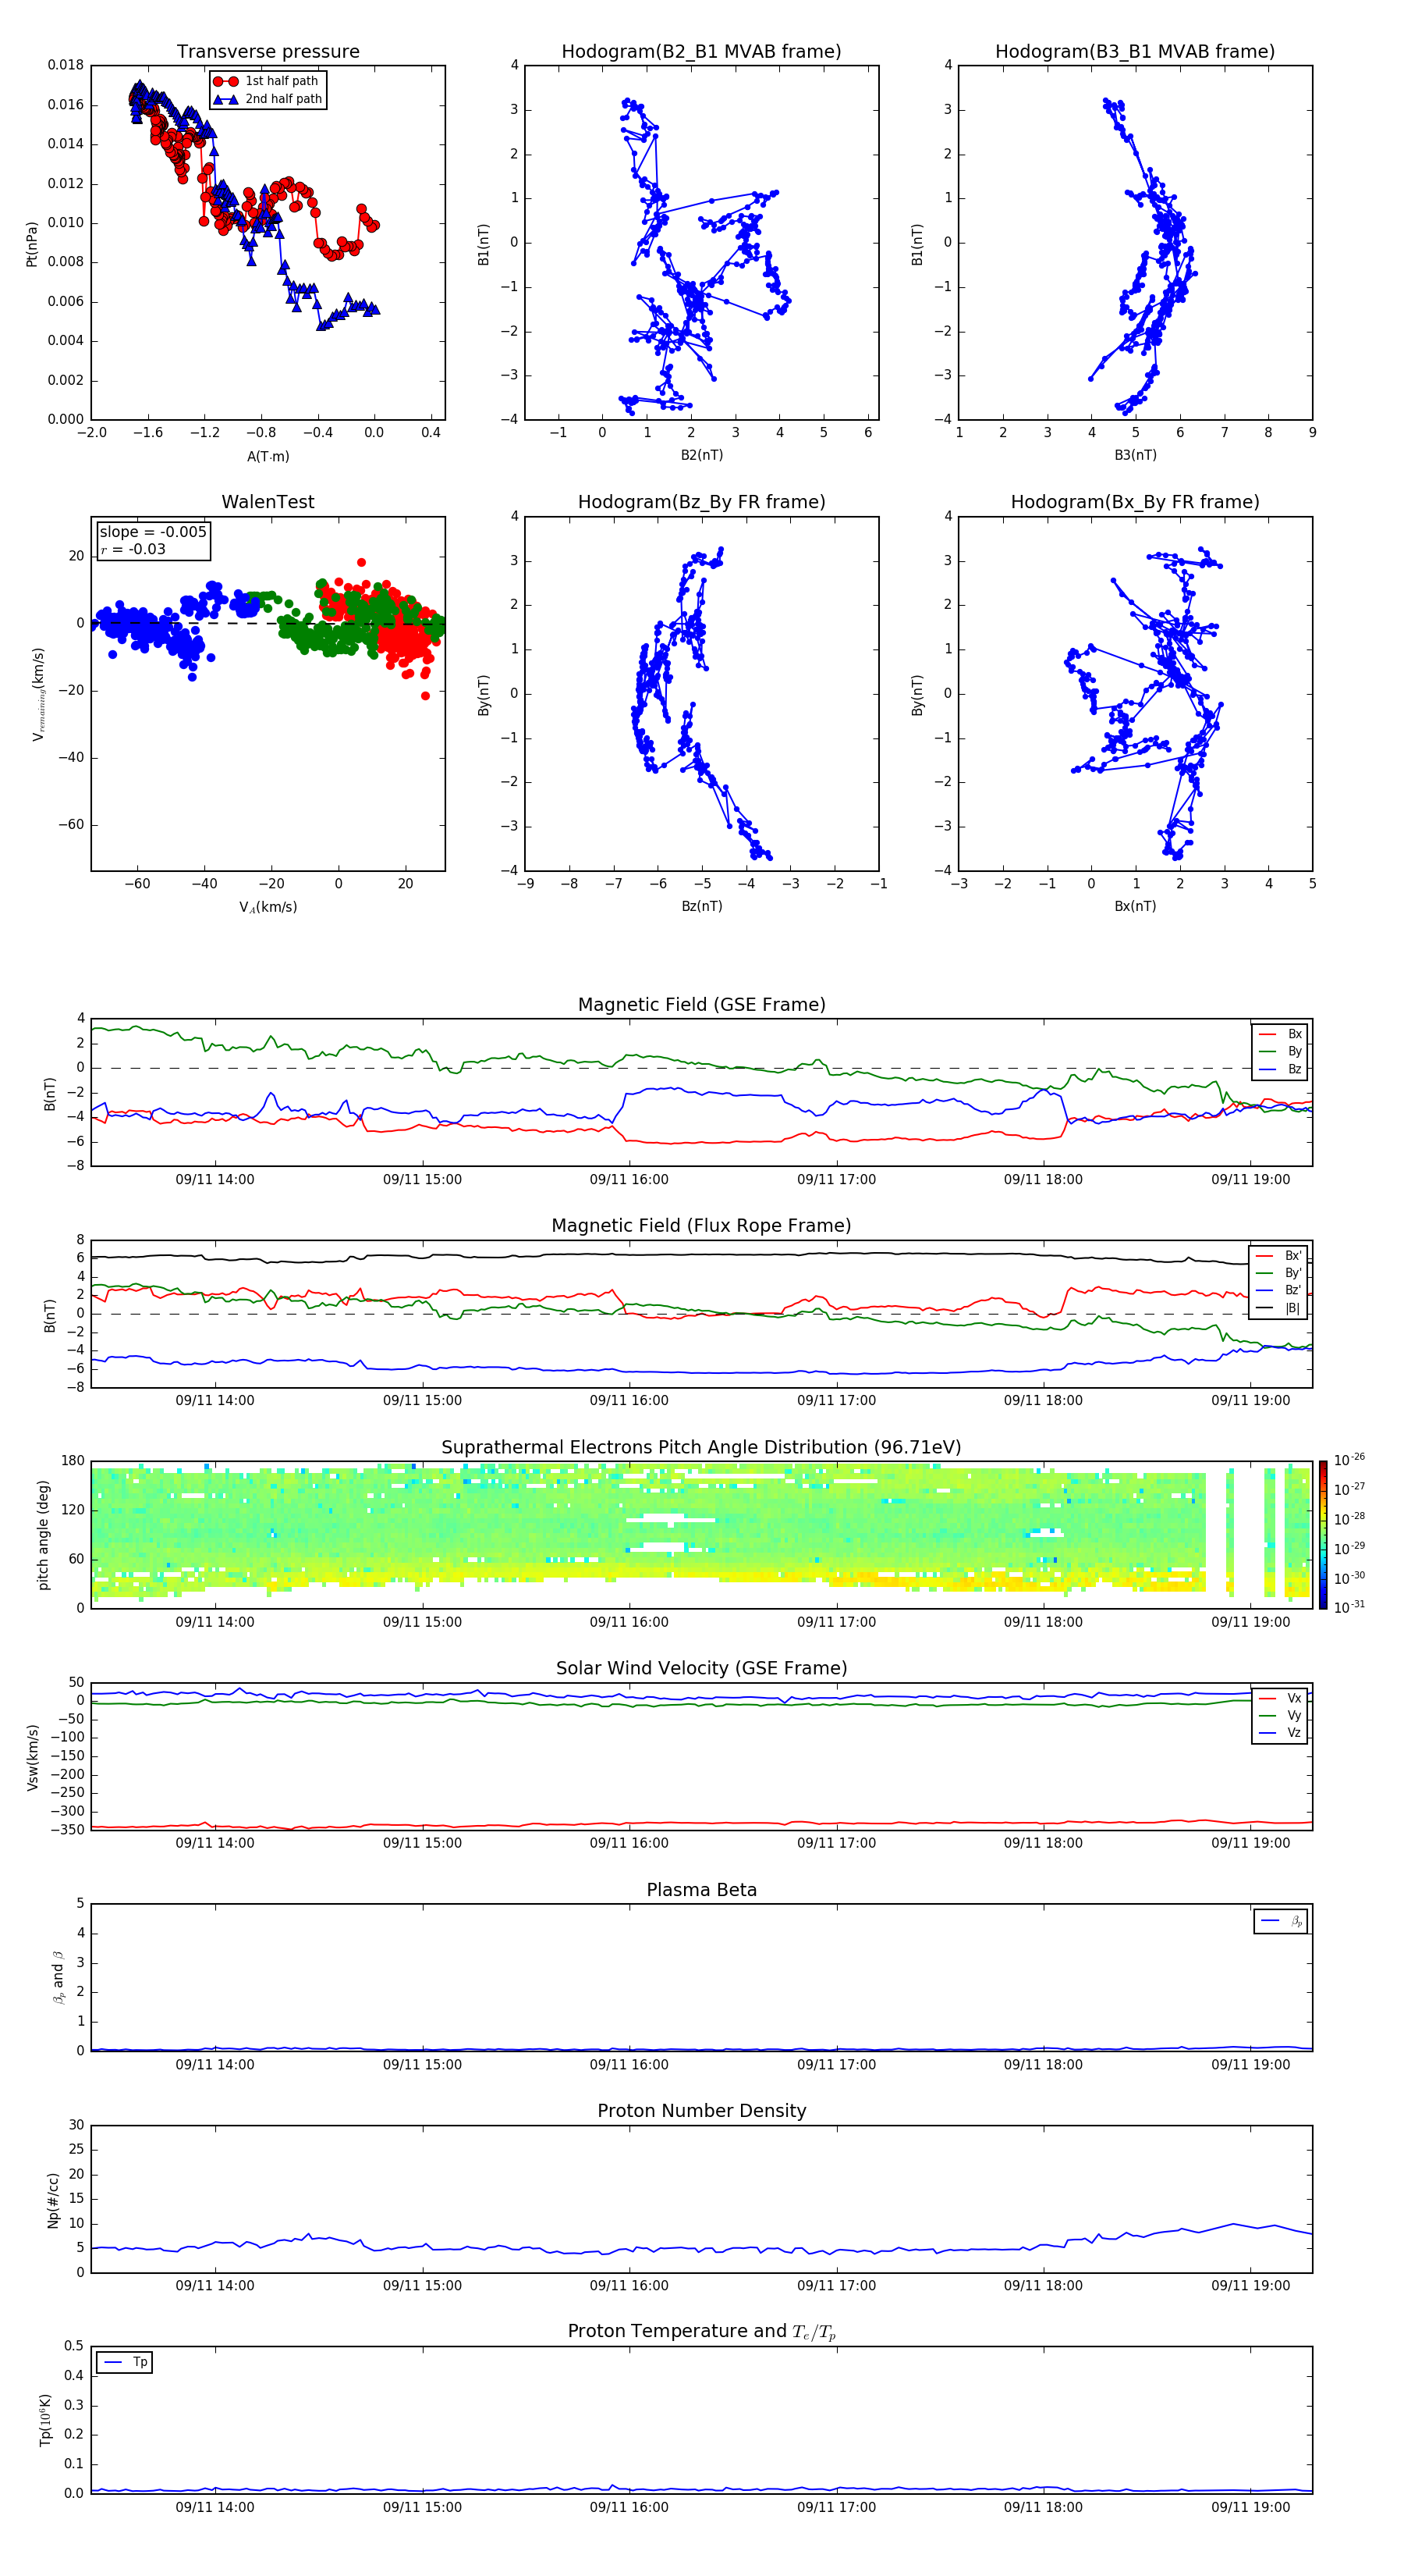Click the '10^-31' colorbar tick label

point(1349,1607)
